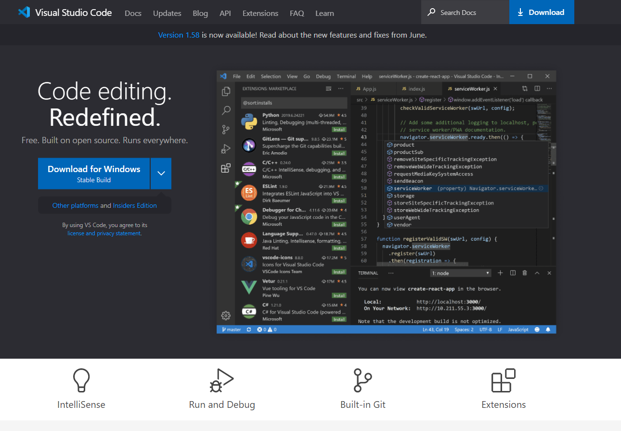
Task: Open the Version 1.58 link
Action: tap(179, 35)
